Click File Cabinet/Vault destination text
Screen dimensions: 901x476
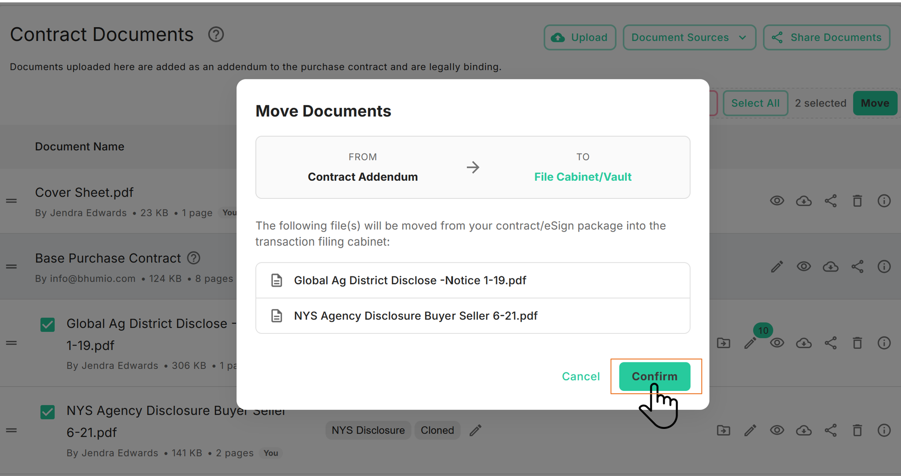click(582, 177)
